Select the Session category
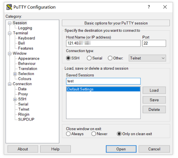 click(20, 23)
